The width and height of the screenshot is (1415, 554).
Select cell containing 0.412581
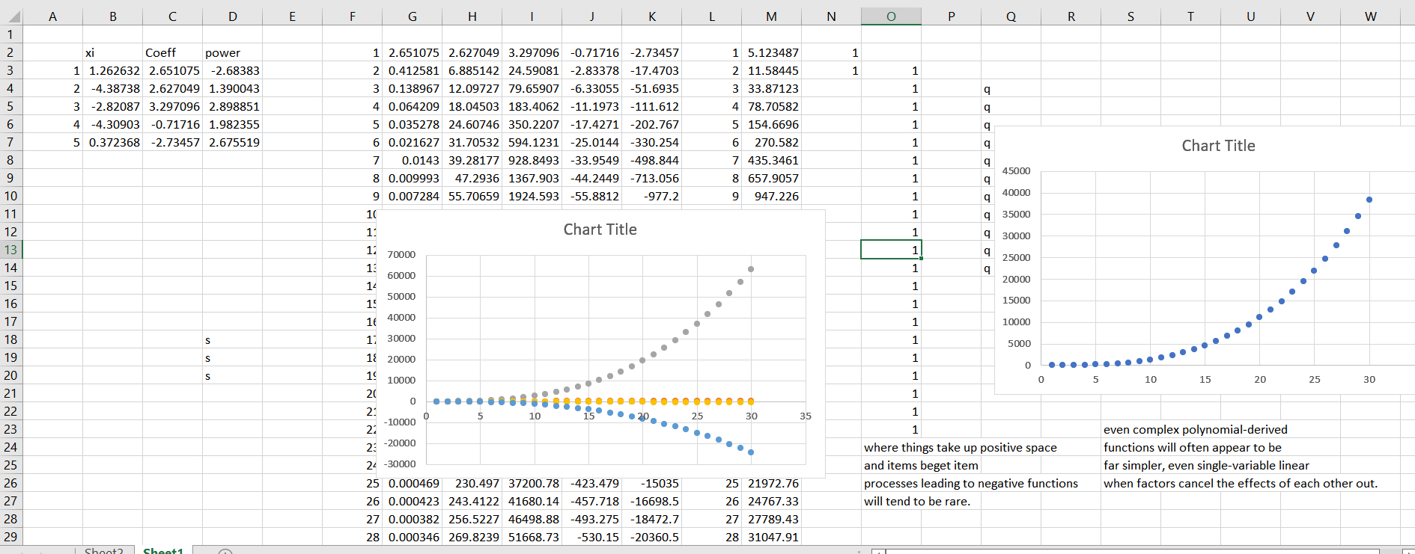pyautogui.click(x=412, y=70)
